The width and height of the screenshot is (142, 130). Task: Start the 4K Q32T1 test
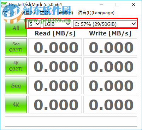coord(16,66)
